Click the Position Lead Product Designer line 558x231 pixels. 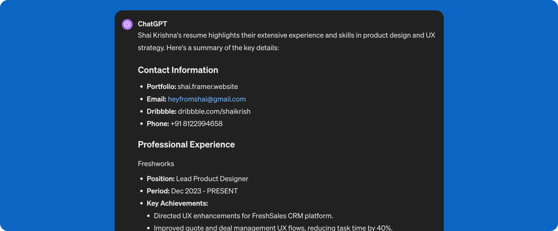click(x=197, y=179)
